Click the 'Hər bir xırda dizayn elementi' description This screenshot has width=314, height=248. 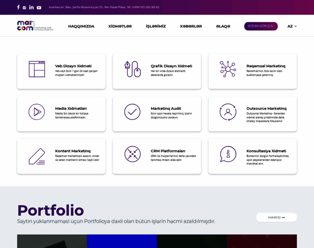(x=168, y=73)
